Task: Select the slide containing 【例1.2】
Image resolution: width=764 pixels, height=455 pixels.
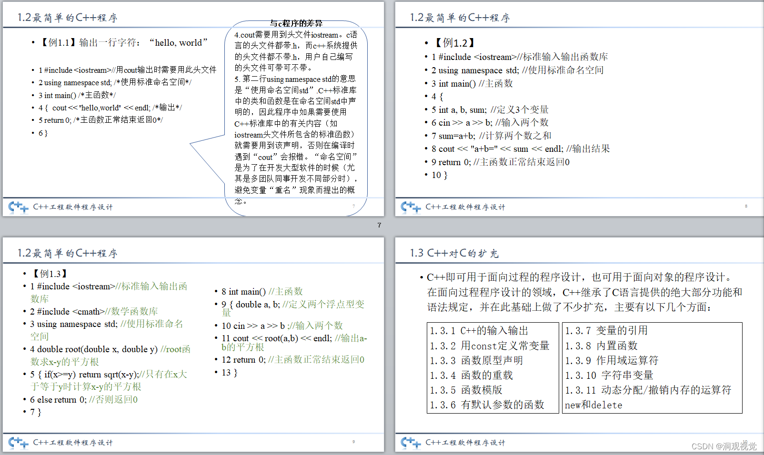Action: click(579, 109)
